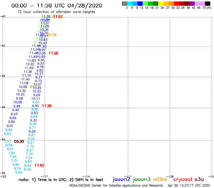The width and height of the screenshot is (214, 188).
Task: Click the pink swatch in the color scale
Action: (202, 3)
